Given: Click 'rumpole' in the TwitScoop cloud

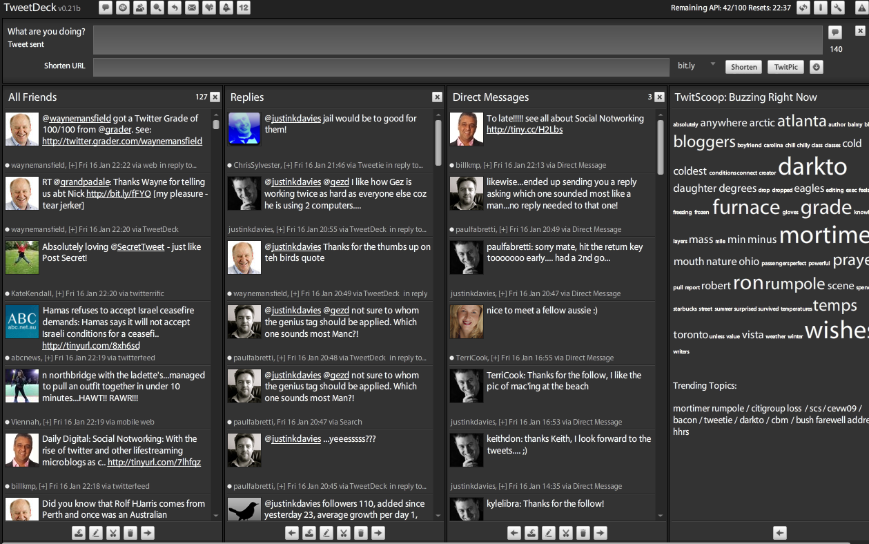Looking at the screenshot, I should (795, 284).
